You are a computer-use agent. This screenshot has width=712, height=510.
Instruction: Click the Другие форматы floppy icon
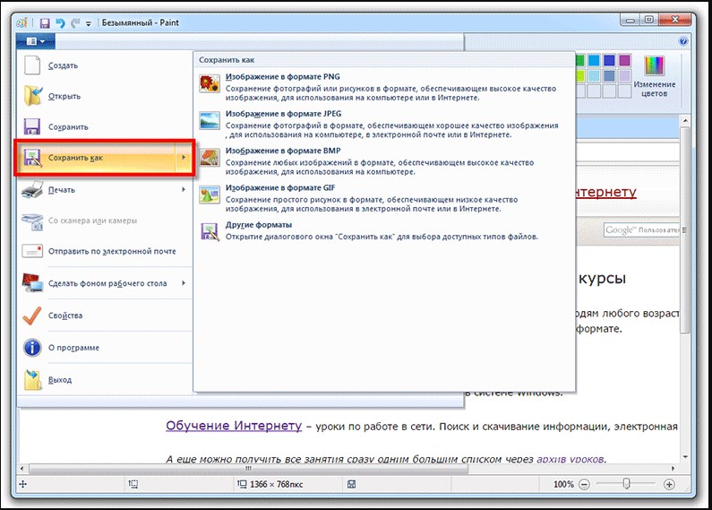210,231
